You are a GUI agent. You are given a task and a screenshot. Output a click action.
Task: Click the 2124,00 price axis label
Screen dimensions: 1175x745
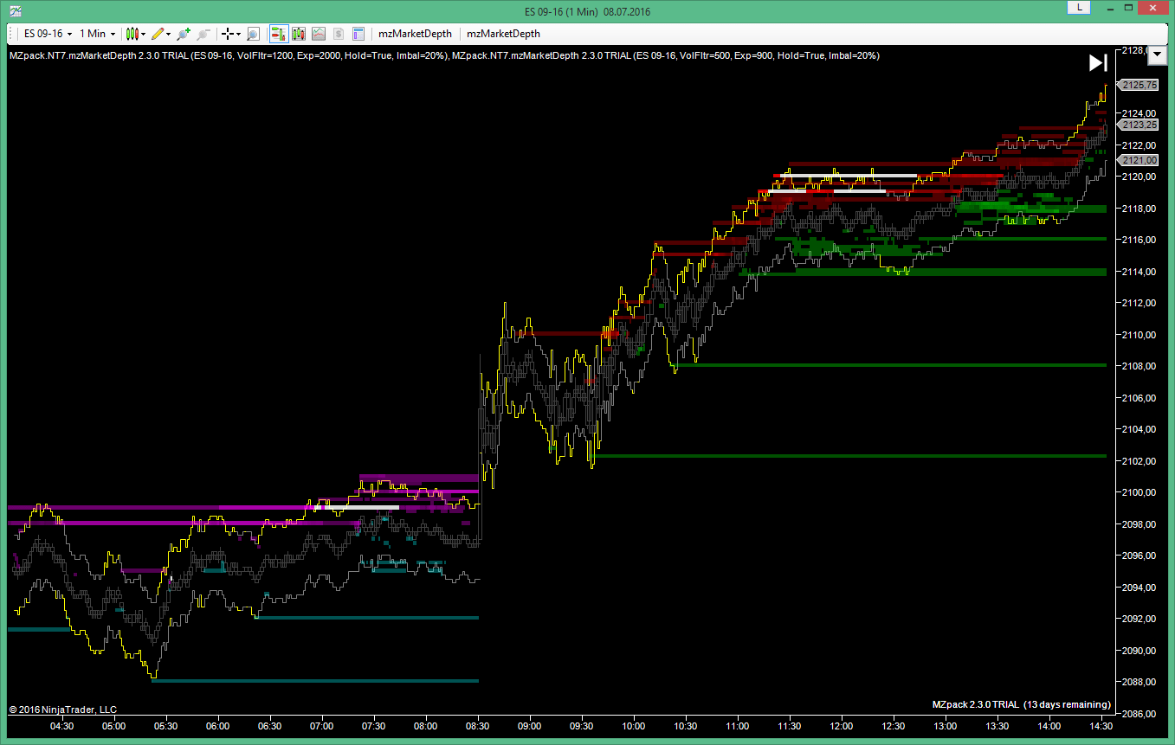[x=1139, y=113]
